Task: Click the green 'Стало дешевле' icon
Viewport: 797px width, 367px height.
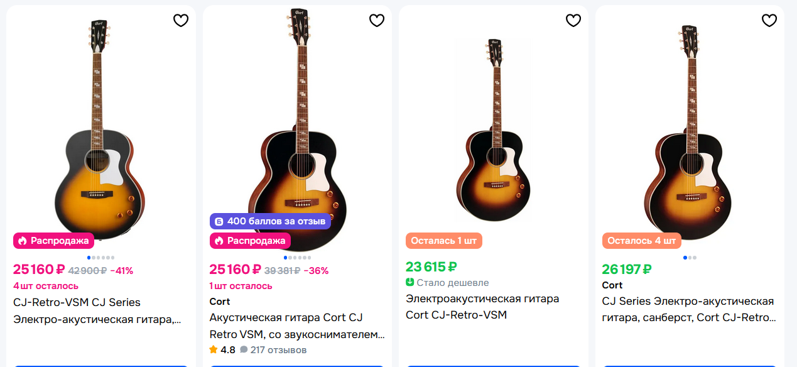Action: [x=410, y=283]
